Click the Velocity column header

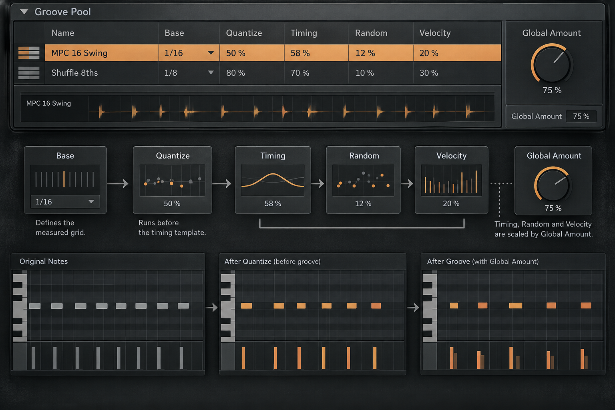tap(435, 33)
